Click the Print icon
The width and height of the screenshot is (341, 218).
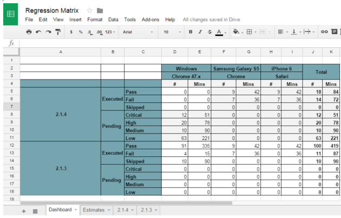29,32
